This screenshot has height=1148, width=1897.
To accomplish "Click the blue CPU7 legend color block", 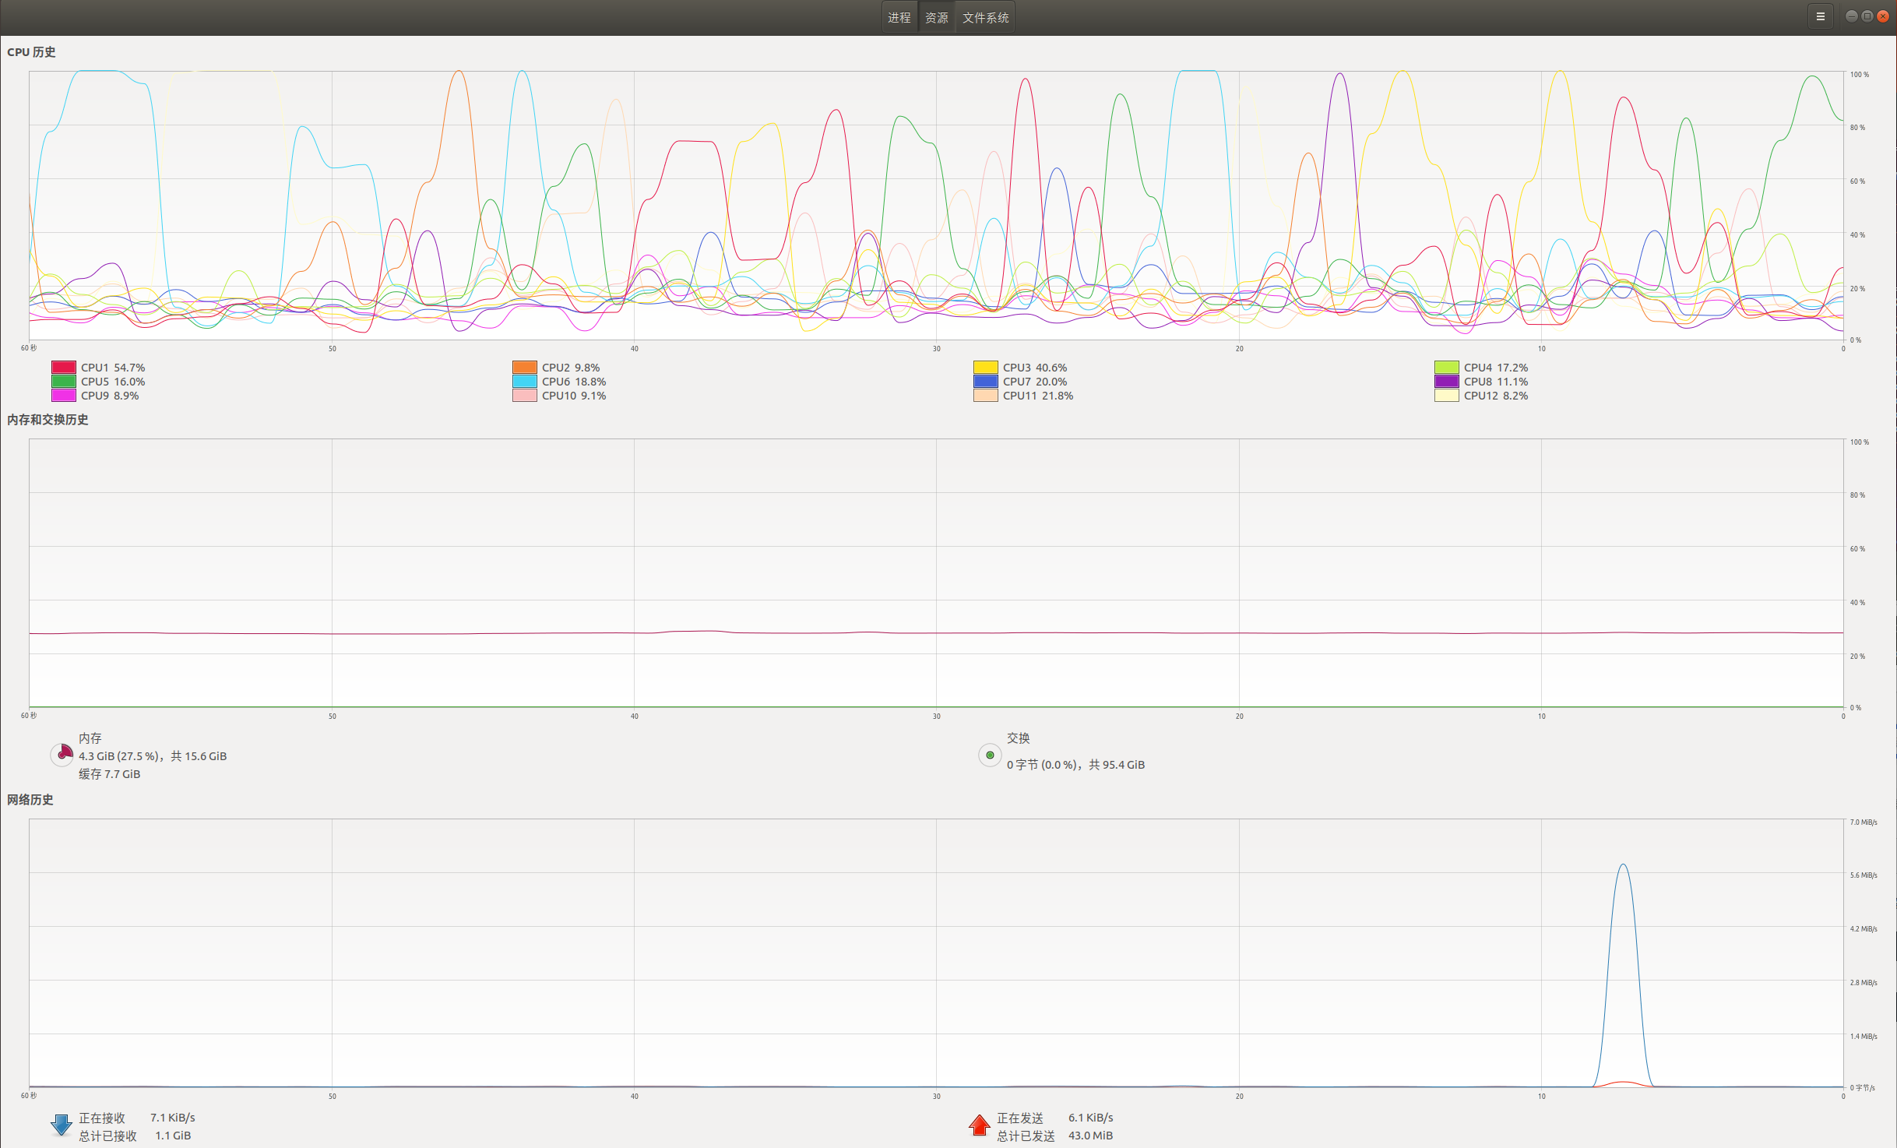I will click(984, 381).
